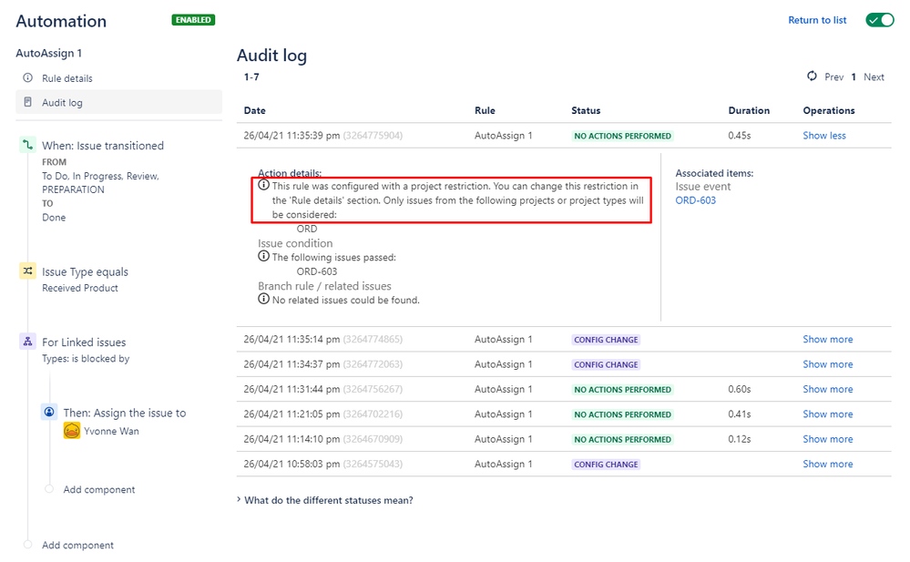This screenshot has height=562, width=910.
Task: Click the 0.45s duration value
Action: (x=740, y=136)
